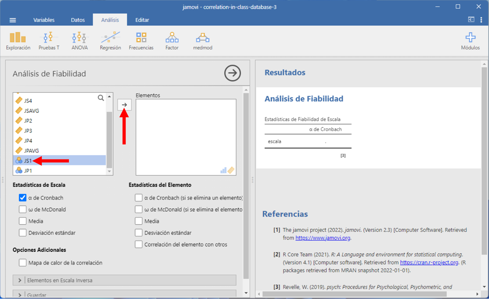Enable ω de McDonald scale statistic

point(23,210)
